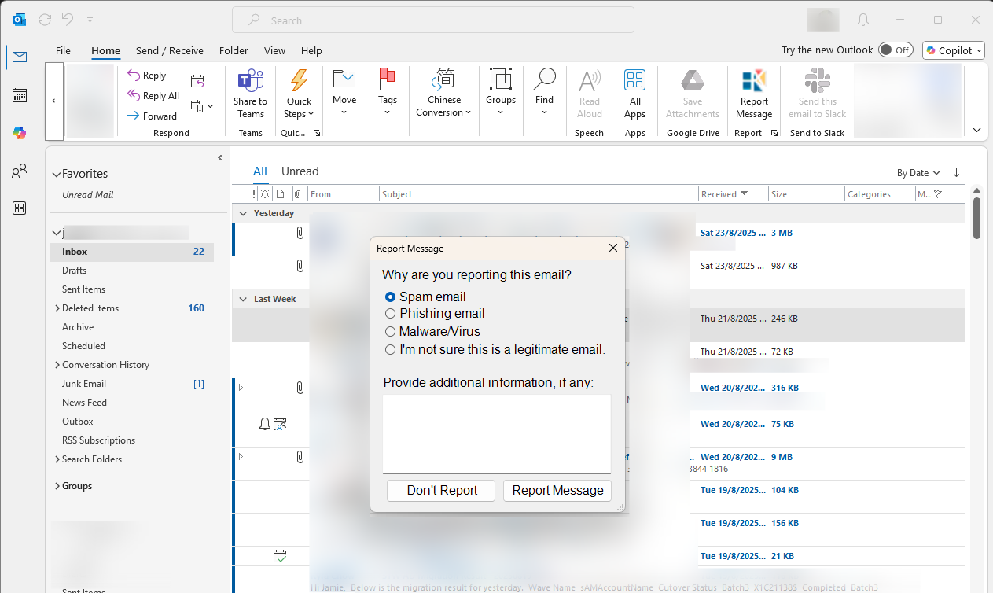Click the notification bell icon
993x593 pixels.
(x=863, y=20)
